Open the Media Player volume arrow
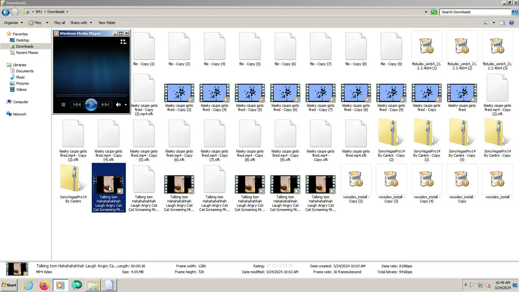 point(126,105)
